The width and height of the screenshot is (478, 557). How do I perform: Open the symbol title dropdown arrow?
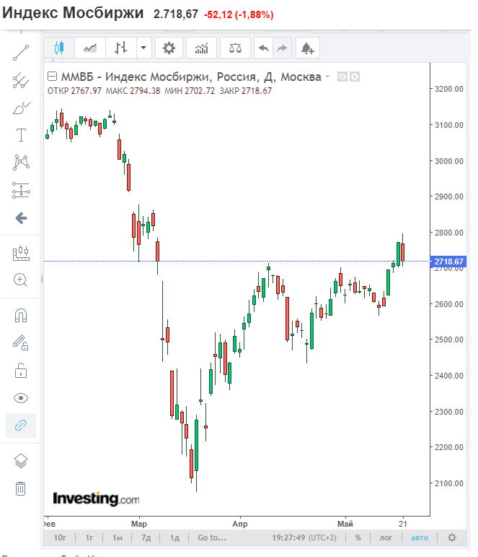[327, 77]
